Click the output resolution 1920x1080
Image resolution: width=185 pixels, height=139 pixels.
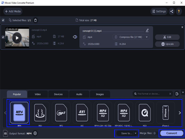[94, 44]
